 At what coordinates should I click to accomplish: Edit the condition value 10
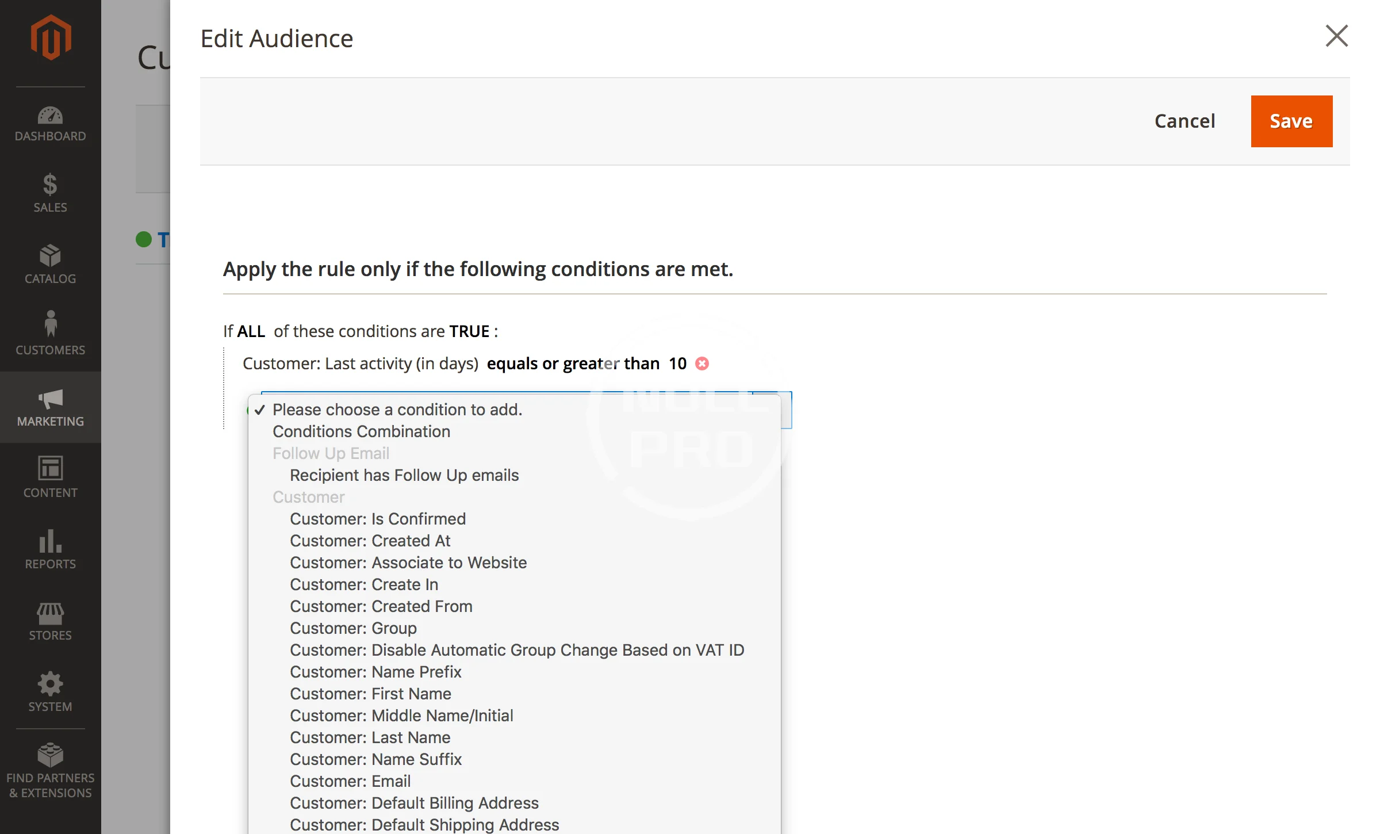[x=677, y=364]
